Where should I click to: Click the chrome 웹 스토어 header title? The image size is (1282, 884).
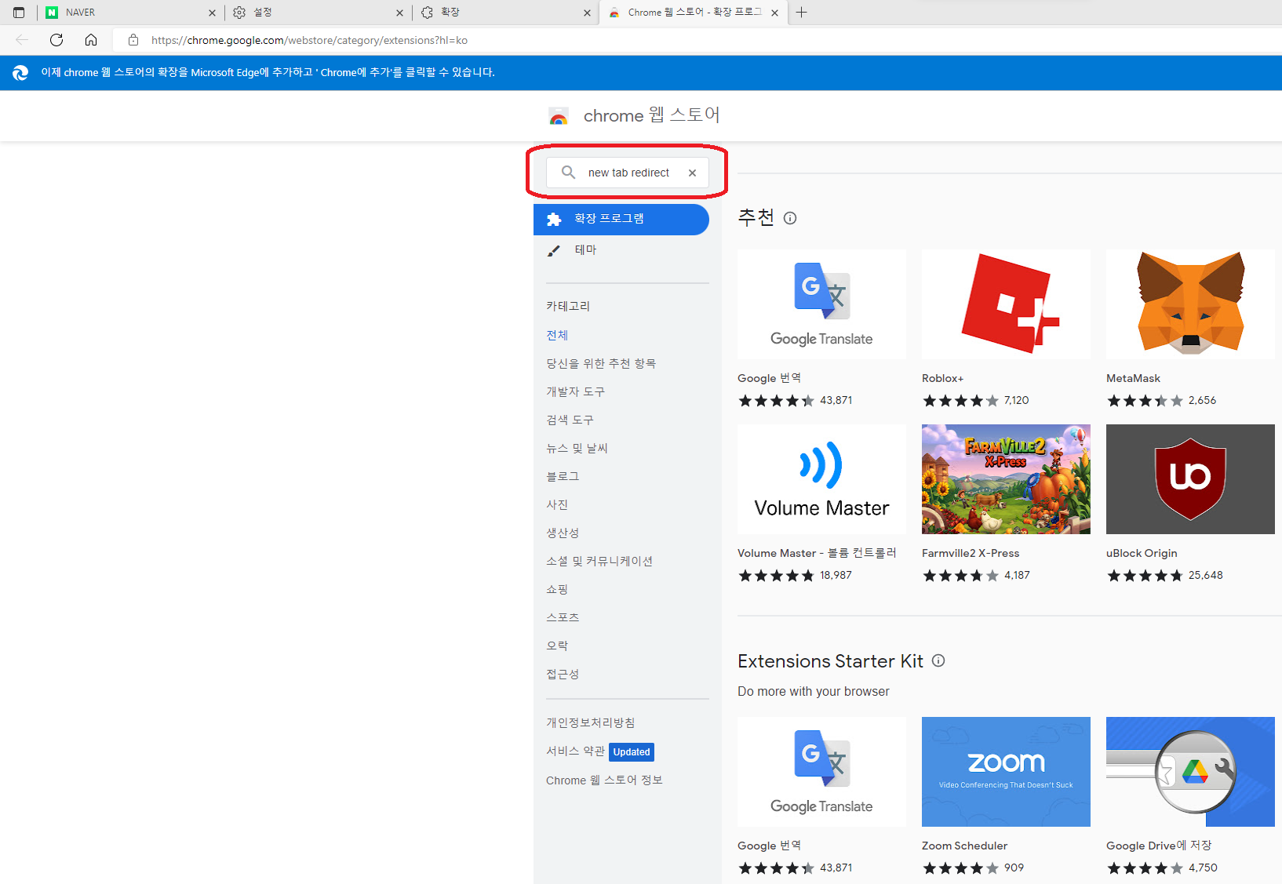point(651,115)
